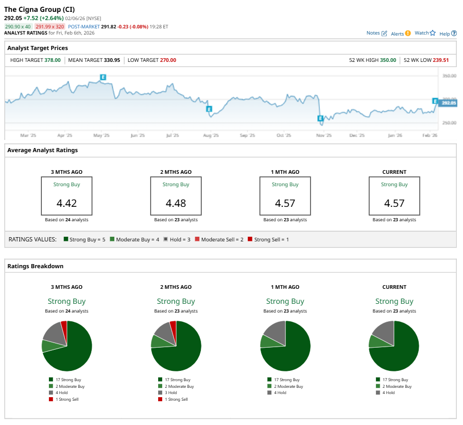Click the POST-MARKET label

click(83, 26)
